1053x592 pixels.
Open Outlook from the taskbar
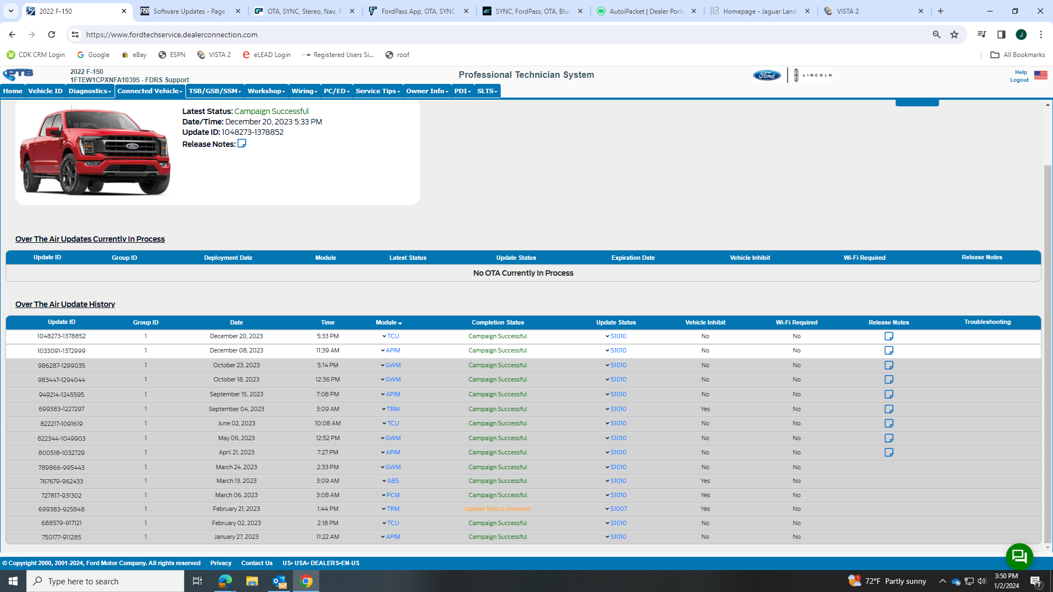click(x=279, y=581)
